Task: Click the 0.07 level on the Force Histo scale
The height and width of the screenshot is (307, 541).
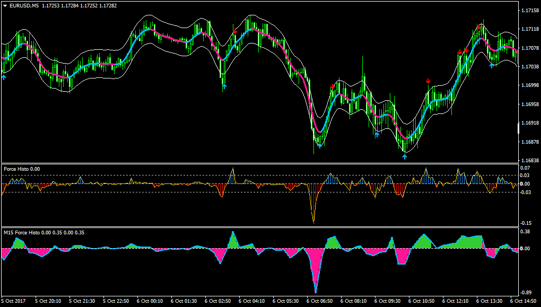Action: coord(525,168)
